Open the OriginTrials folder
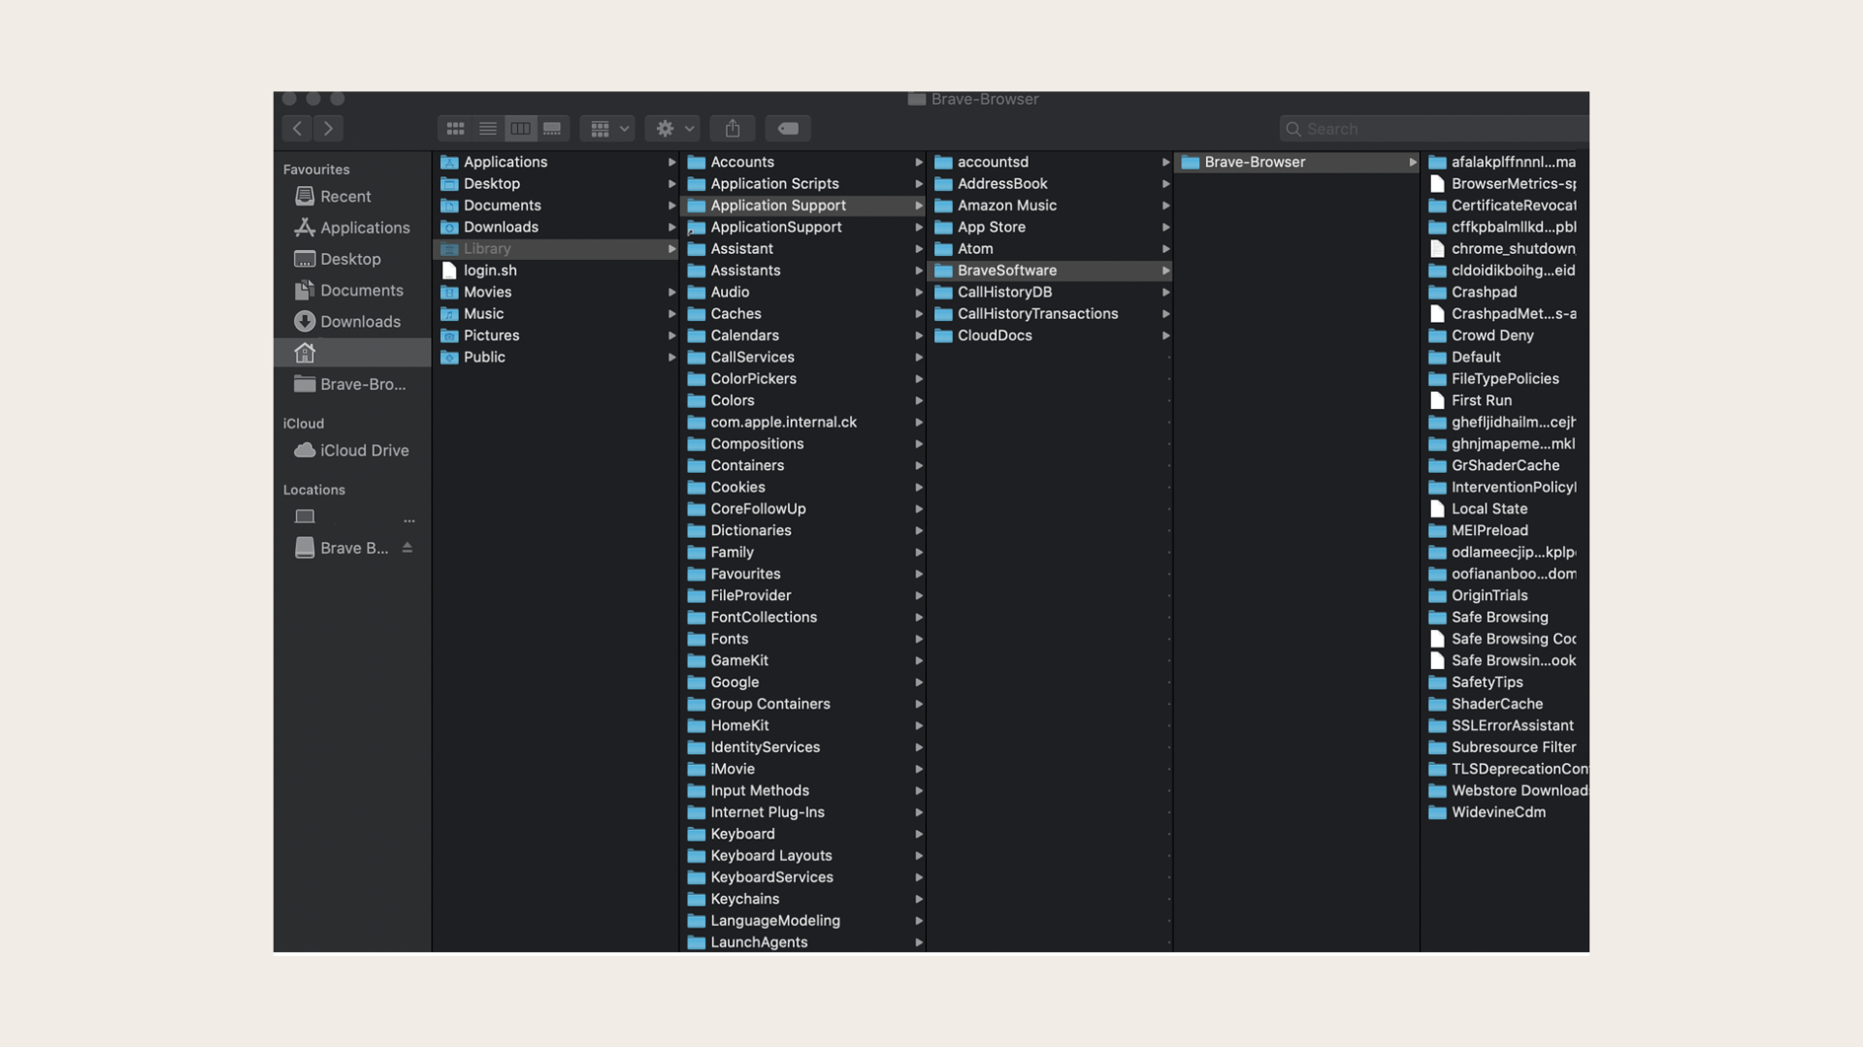The height and width of the screenshot is (1047, 1863). pos(1506,595)
